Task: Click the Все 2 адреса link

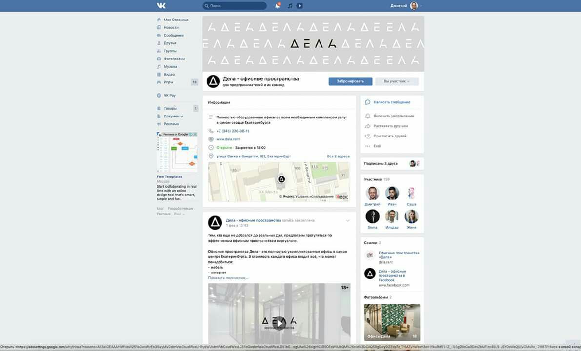Action: tap(338, 156)
